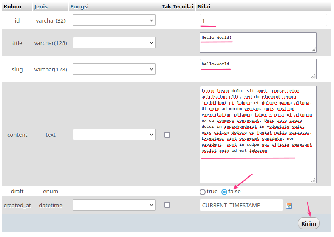This screenshot has height=237, width=334.
Task: Select the draft true radio option
Action: pyautogui.click(x=203, y=192)
